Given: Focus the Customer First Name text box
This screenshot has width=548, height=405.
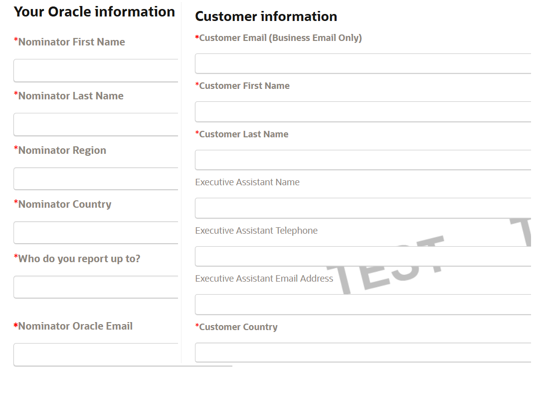Looking at the screenshot, I should [363, 112].
